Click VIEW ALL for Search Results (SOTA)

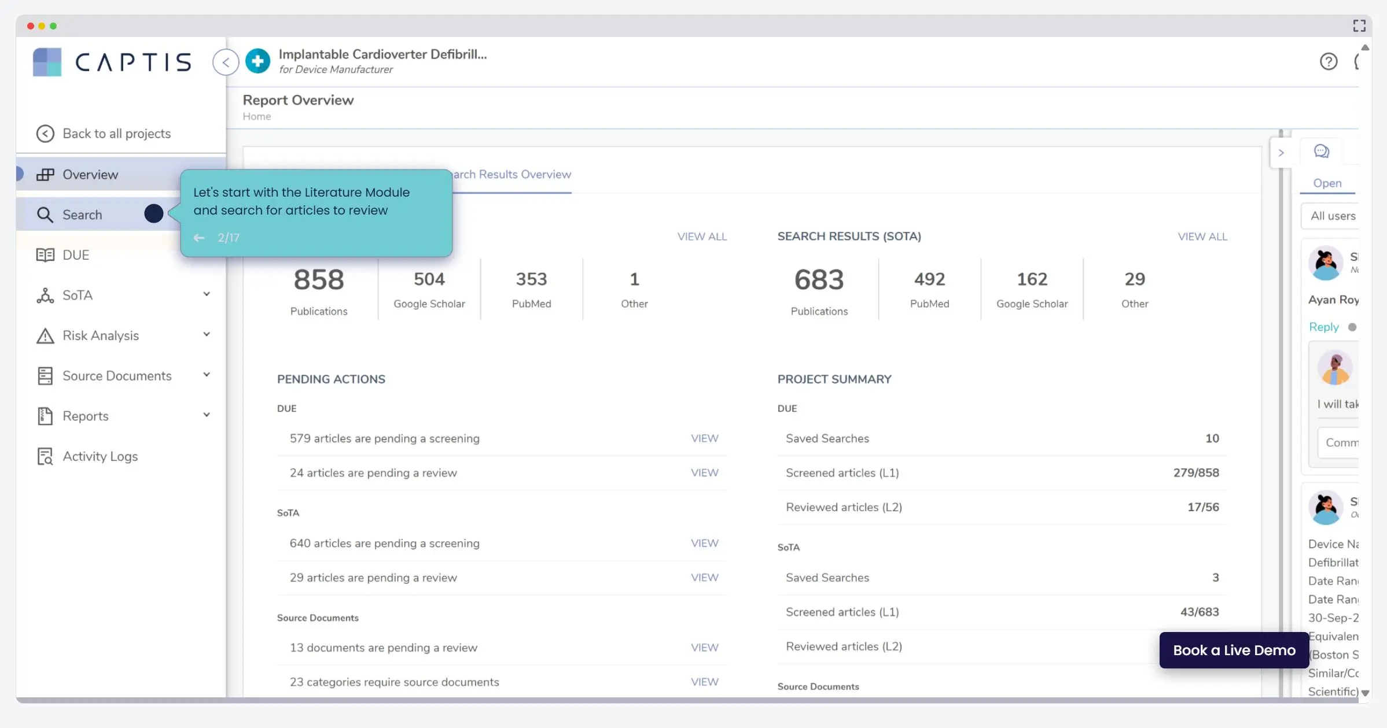pos(1202,236)
